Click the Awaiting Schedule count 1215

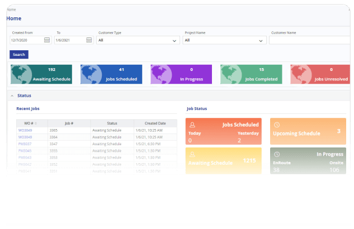pos(249,161)
